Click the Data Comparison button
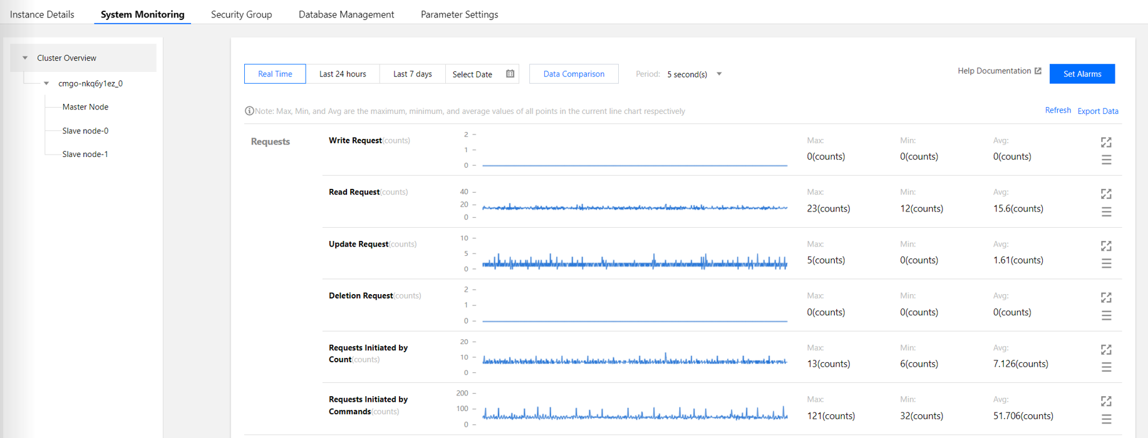The width and height of the screenshot is (1148, 438). 574,74
